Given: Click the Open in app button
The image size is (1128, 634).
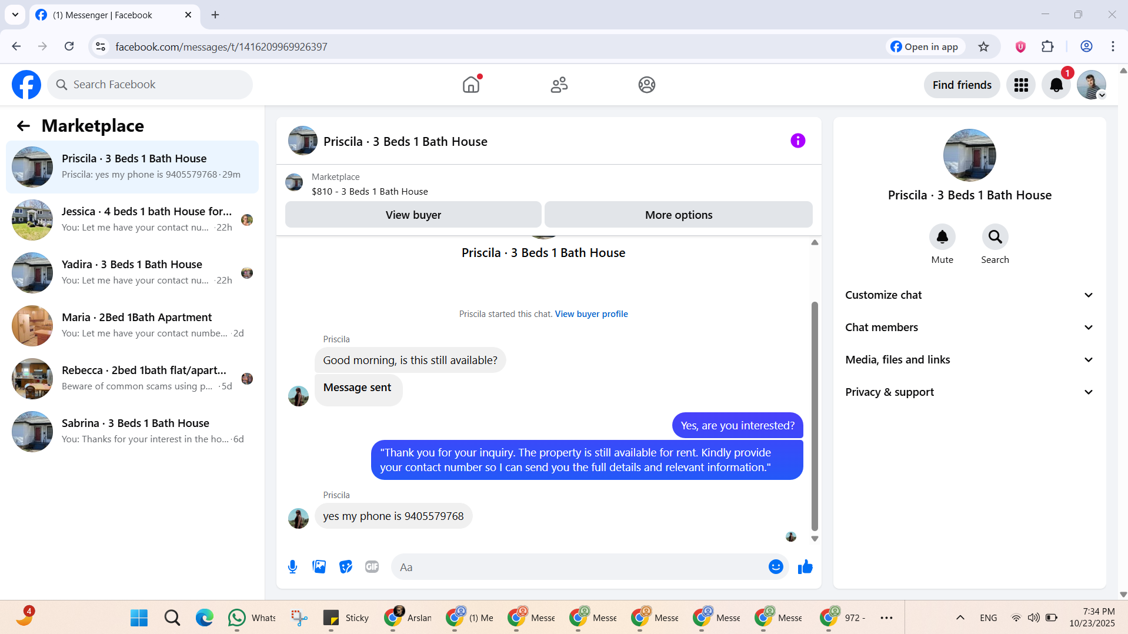Looking at the screenshot, I should [x=925, y=46].
